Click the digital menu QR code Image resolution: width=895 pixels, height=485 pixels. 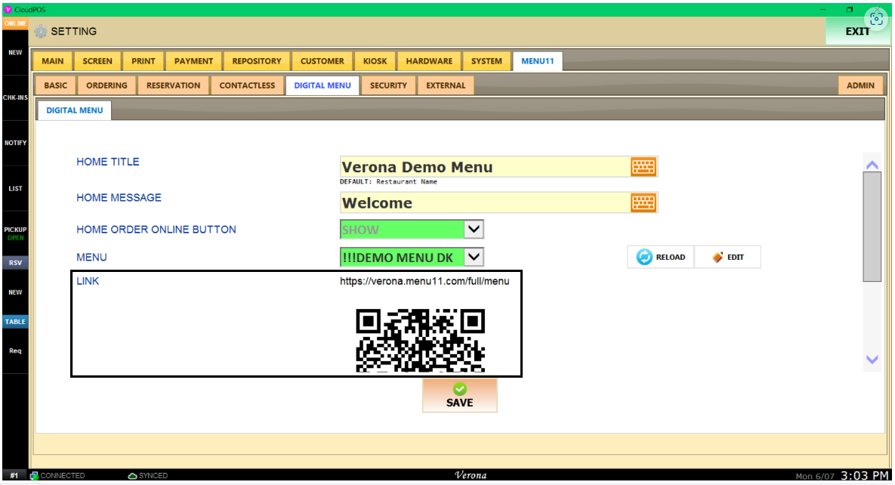click(420, 340)
